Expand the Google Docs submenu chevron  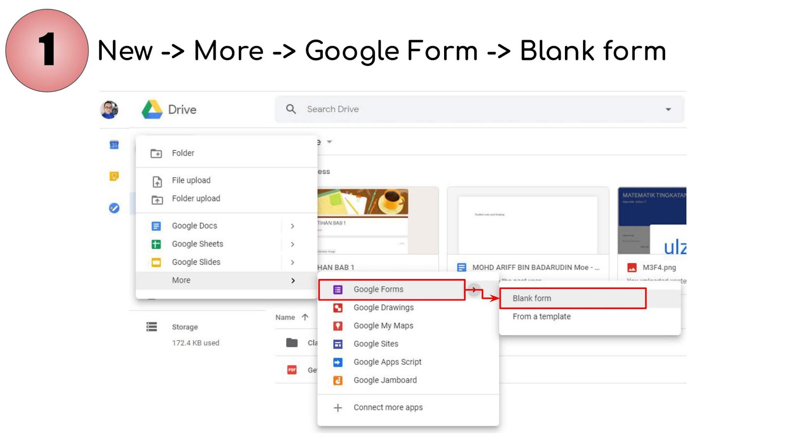click(293, 226)
